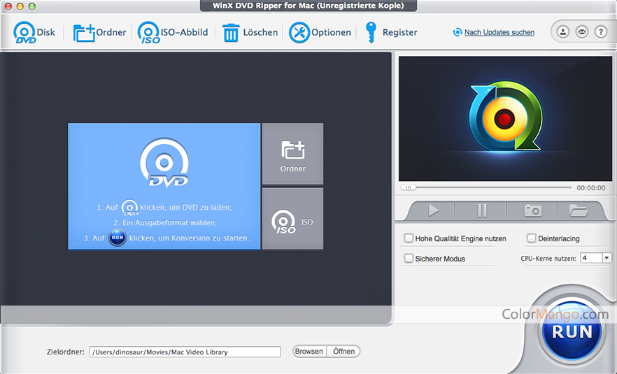Click the gray Ordner tile
Image resolution: width=617 pixels, height=374 pixels.
coord(292,154)
